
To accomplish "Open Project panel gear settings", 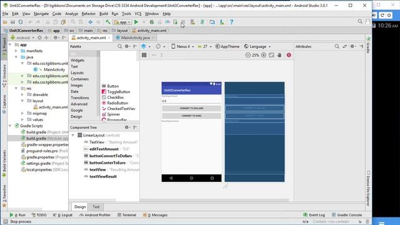I will tap(56, 37).
